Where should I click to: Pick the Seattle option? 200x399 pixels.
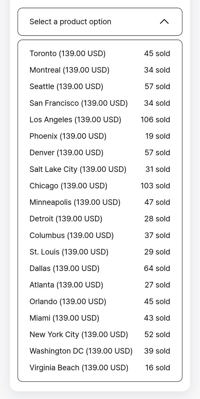point(100,86)
